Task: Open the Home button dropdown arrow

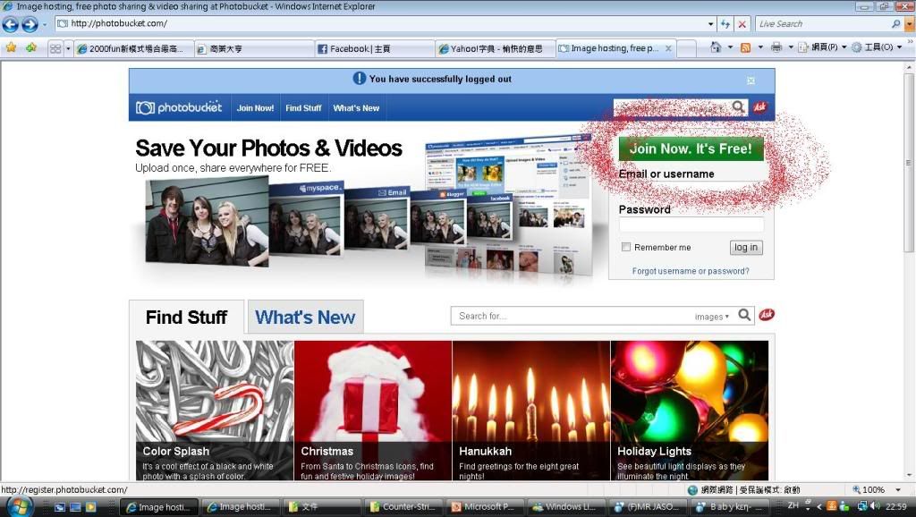Action: click(x=730, y=47)
